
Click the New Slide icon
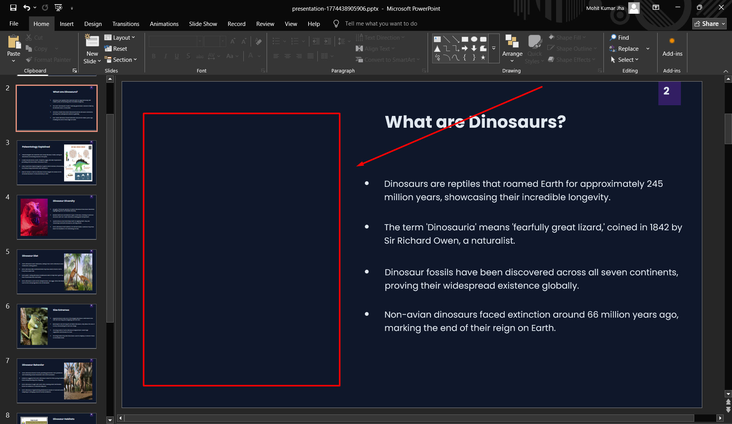click(92, 41)
